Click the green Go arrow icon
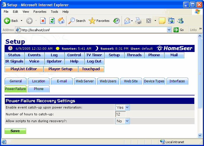 [176, 30]
